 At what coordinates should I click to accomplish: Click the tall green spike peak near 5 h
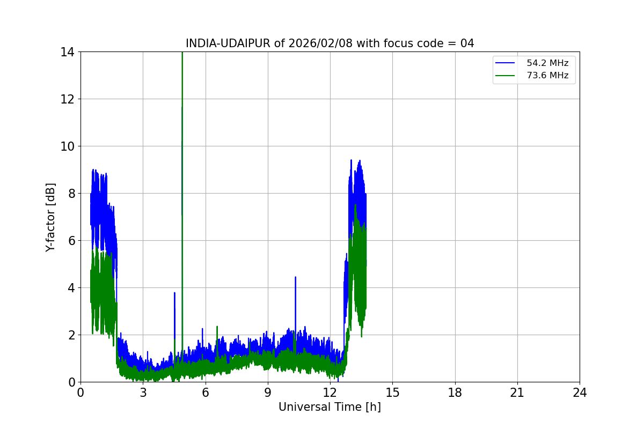pos(182,54)
